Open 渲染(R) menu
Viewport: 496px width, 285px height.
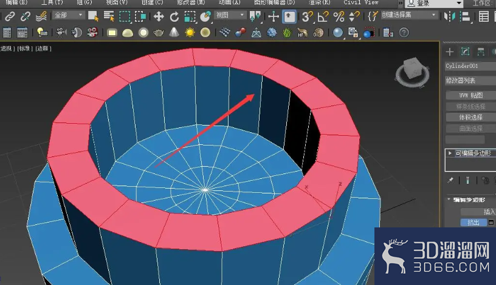[x=320, y=2]
